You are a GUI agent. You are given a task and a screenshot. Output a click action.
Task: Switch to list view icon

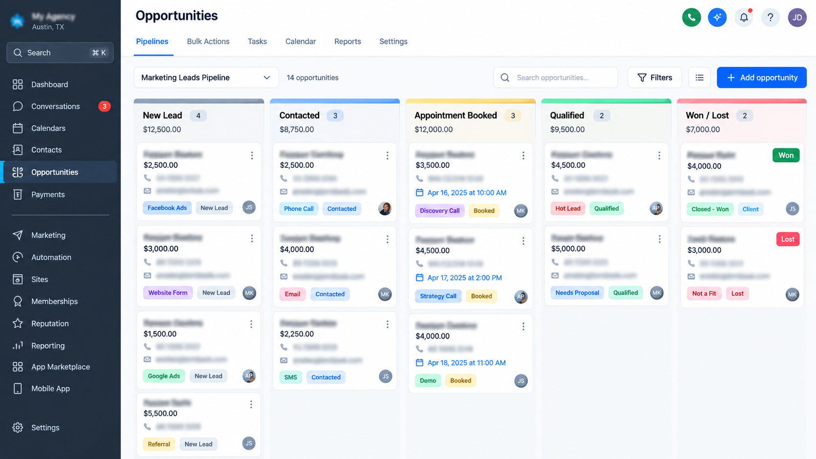699,78
